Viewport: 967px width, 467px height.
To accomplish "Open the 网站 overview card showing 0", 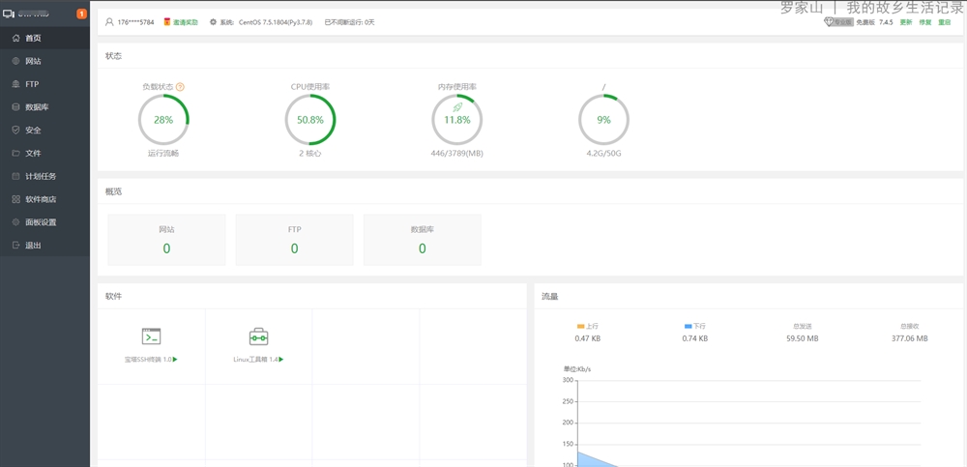I will coord(166,240).
